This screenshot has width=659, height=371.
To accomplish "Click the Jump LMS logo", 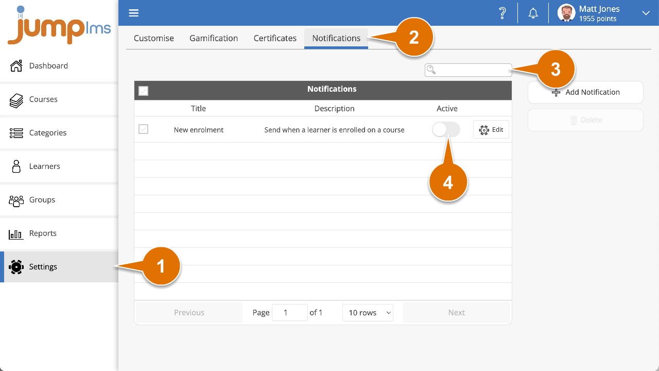I will coord(59,25).
